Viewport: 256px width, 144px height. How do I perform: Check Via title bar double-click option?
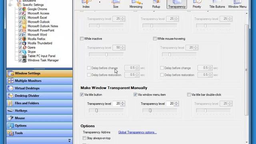coord(189,94)
